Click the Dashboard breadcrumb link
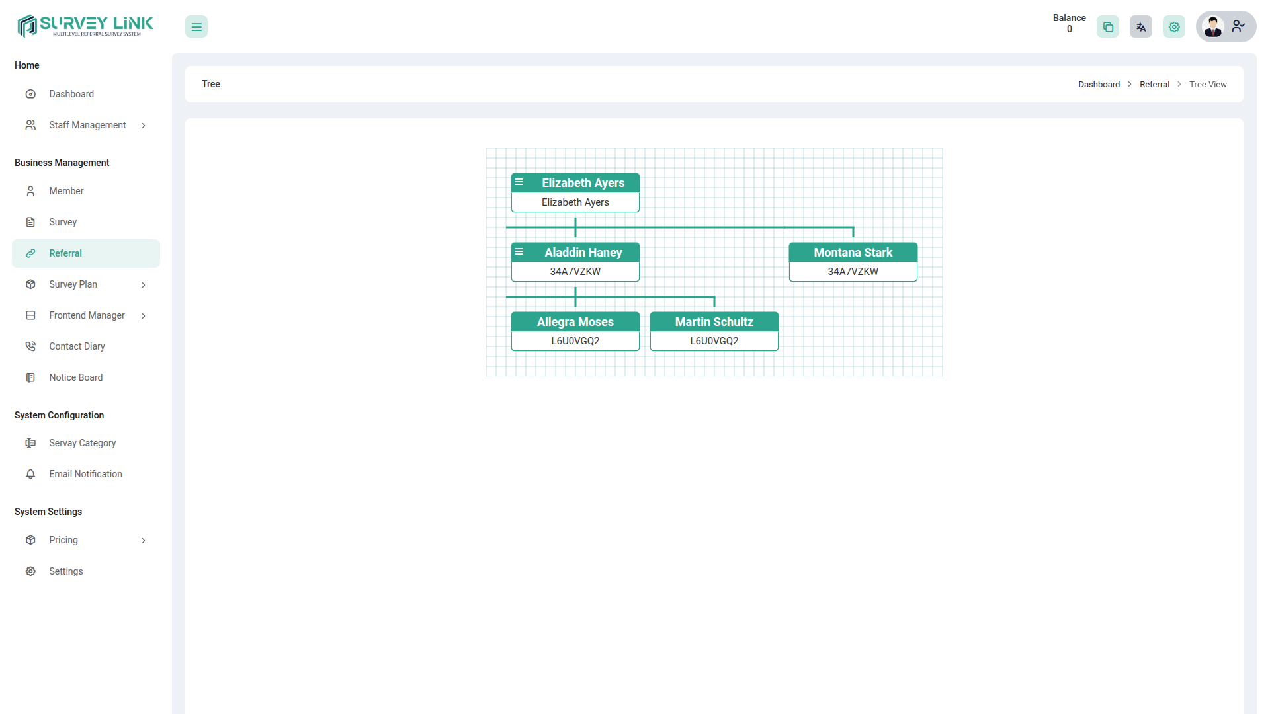This screenshot has height=714, width=1270. (x=1099, y=85)
